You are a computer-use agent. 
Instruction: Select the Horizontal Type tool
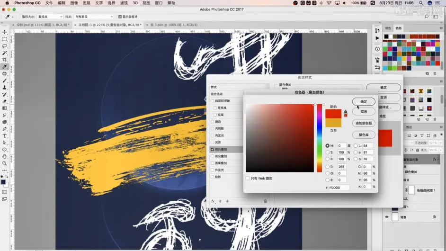(x=5, y=136)
